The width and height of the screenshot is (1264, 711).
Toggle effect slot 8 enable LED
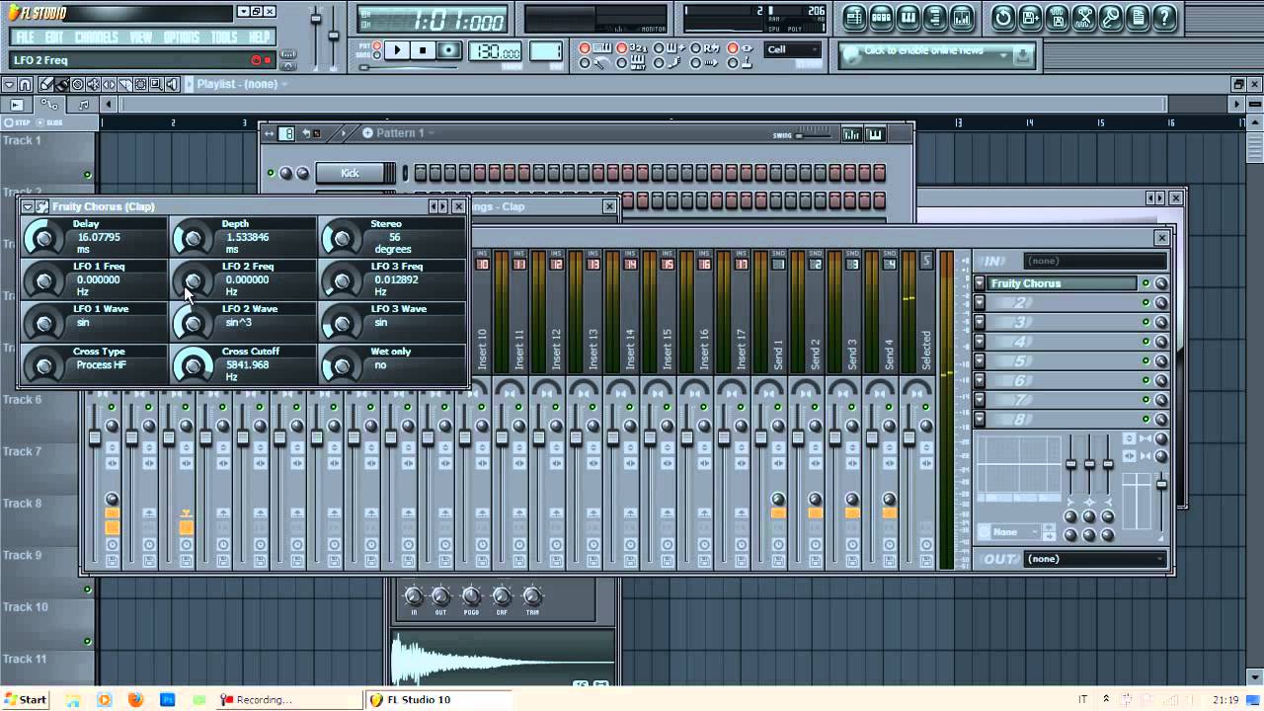click(1145, 420)
